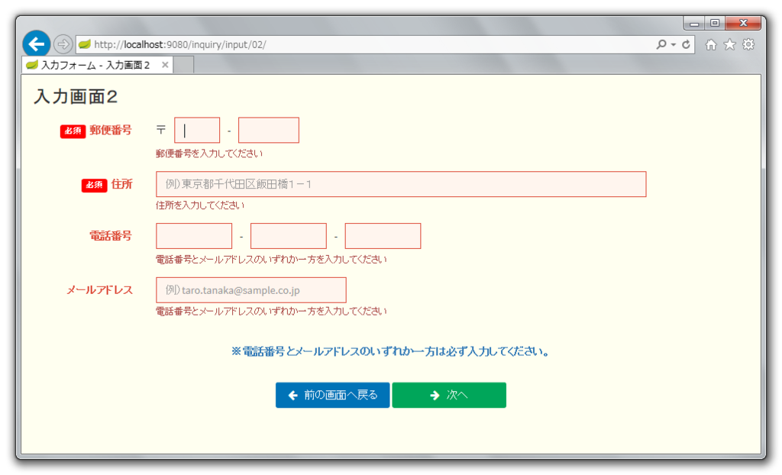This screenshot has height=475, width=782.
Task: Minimize the browser window
Action: point(694,23)
